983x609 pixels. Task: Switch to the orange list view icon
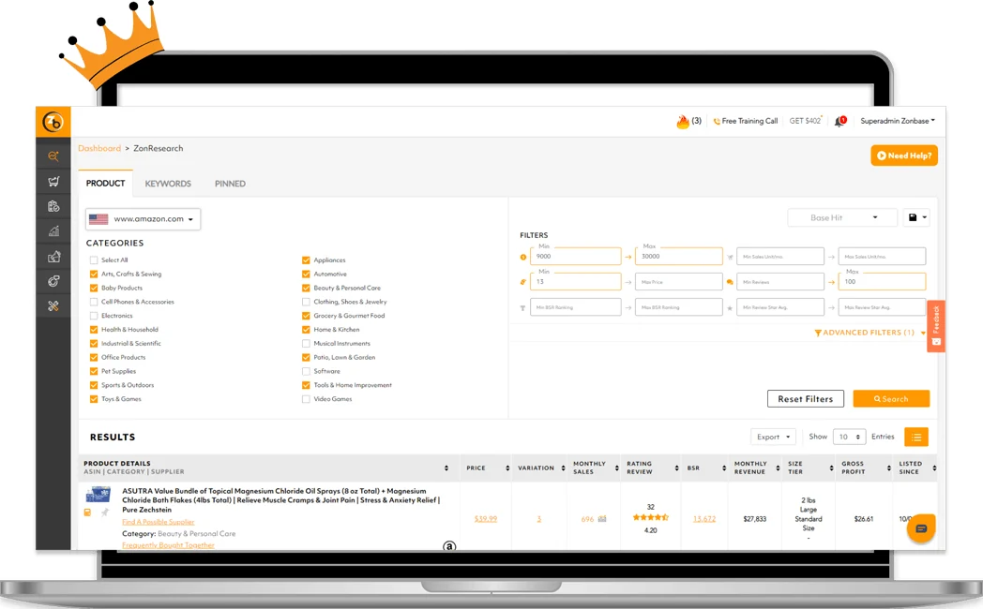[915, 437]
